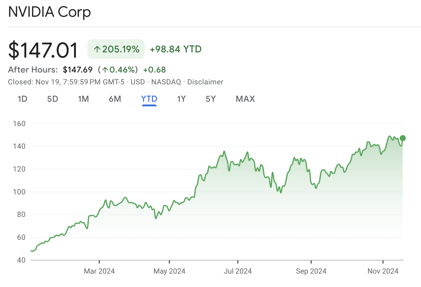Click the after-hours up arrow icon

pos(105,70)
